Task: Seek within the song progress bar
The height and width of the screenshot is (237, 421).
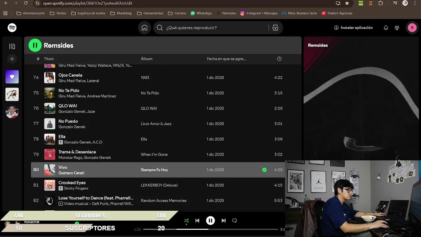Action: [210, 229]
